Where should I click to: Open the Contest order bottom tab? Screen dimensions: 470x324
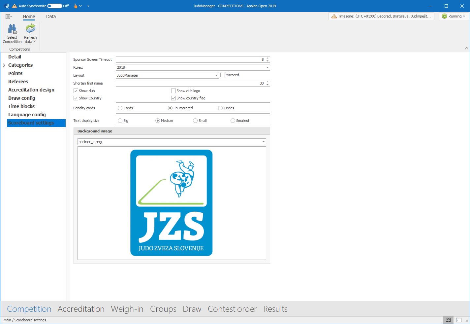tap(232, 309)
